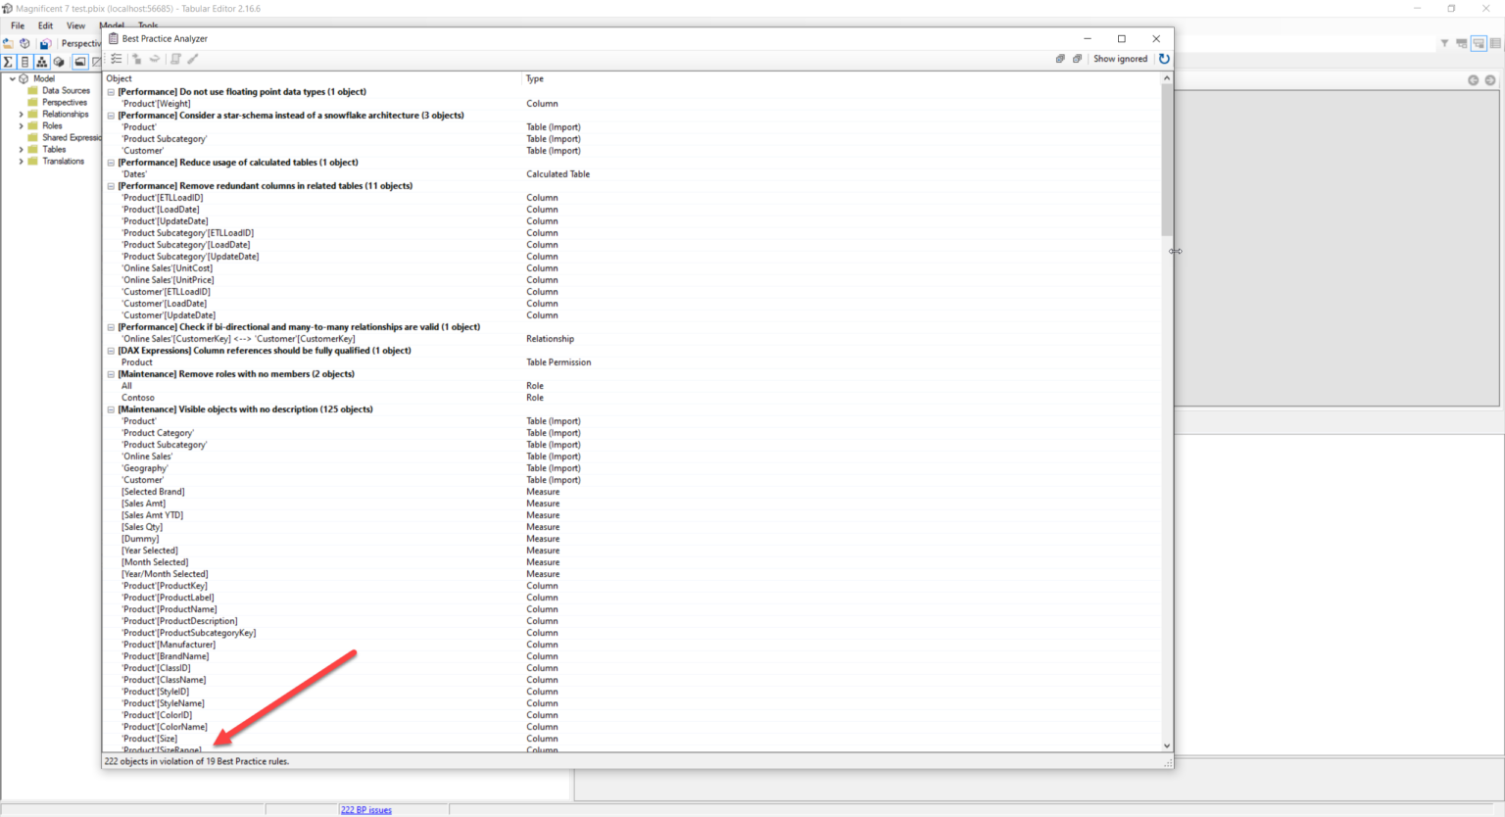Open the 222 BP issues link

point(365,810)
